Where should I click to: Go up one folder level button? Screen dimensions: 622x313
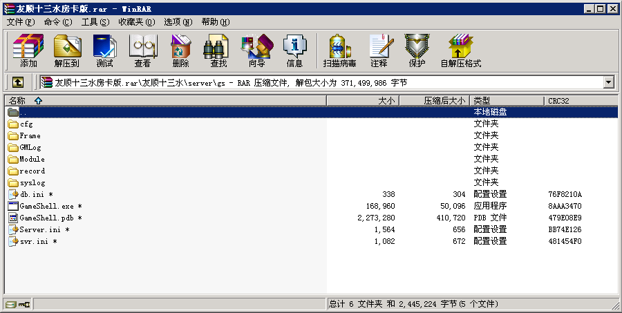[18, 82]
